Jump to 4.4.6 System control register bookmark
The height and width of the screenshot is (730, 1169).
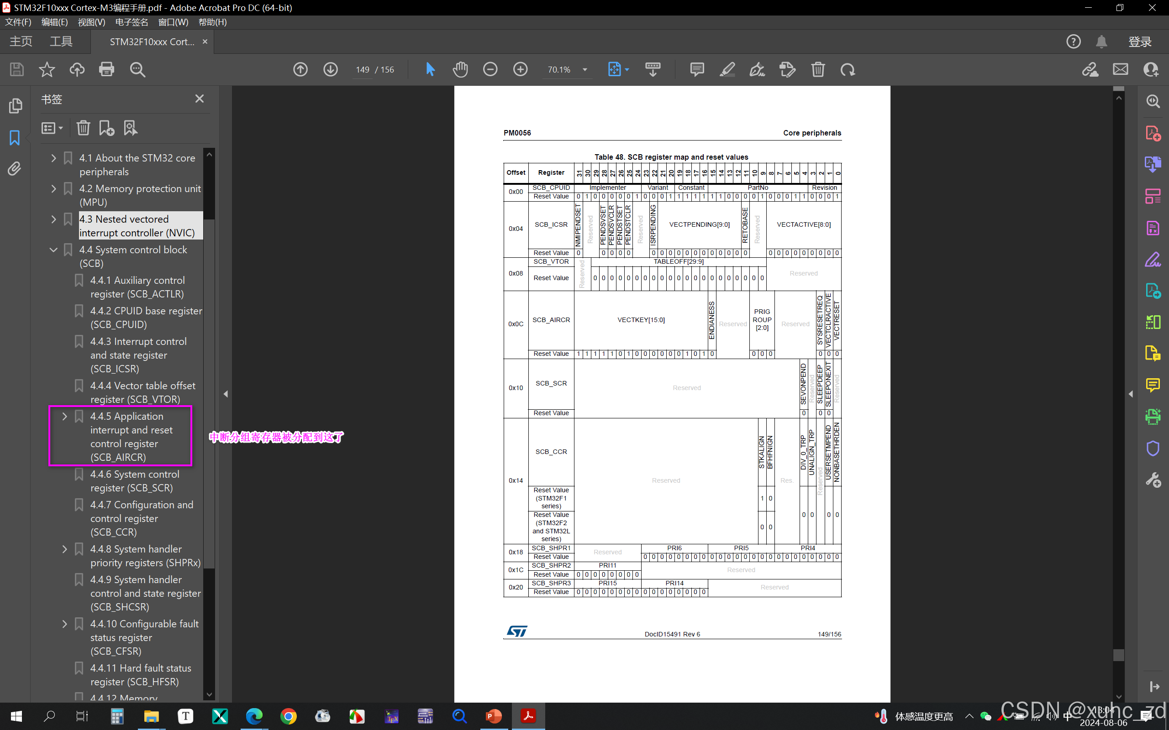pos(135,481)
